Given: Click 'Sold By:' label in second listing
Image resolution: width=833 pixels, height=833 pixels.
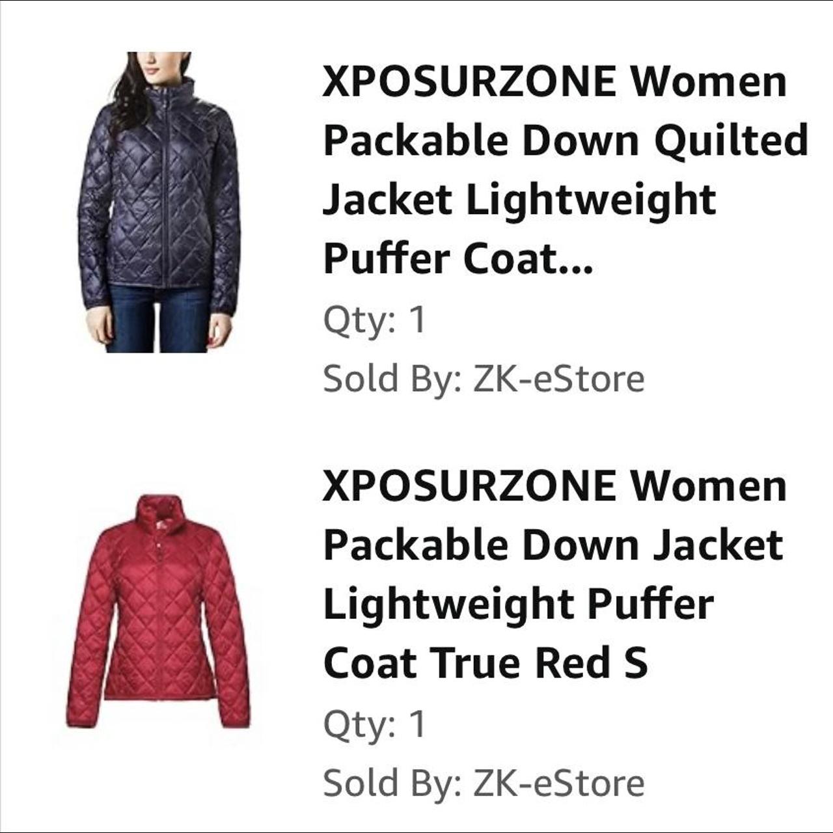Looking at the screenshot, I should [x=392, y=783].
